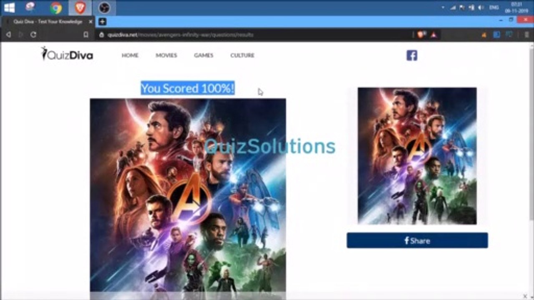Open the Brave main menu
Viewport: 534px width, 300px height.
pyautogui.click(x=527, y=35)
